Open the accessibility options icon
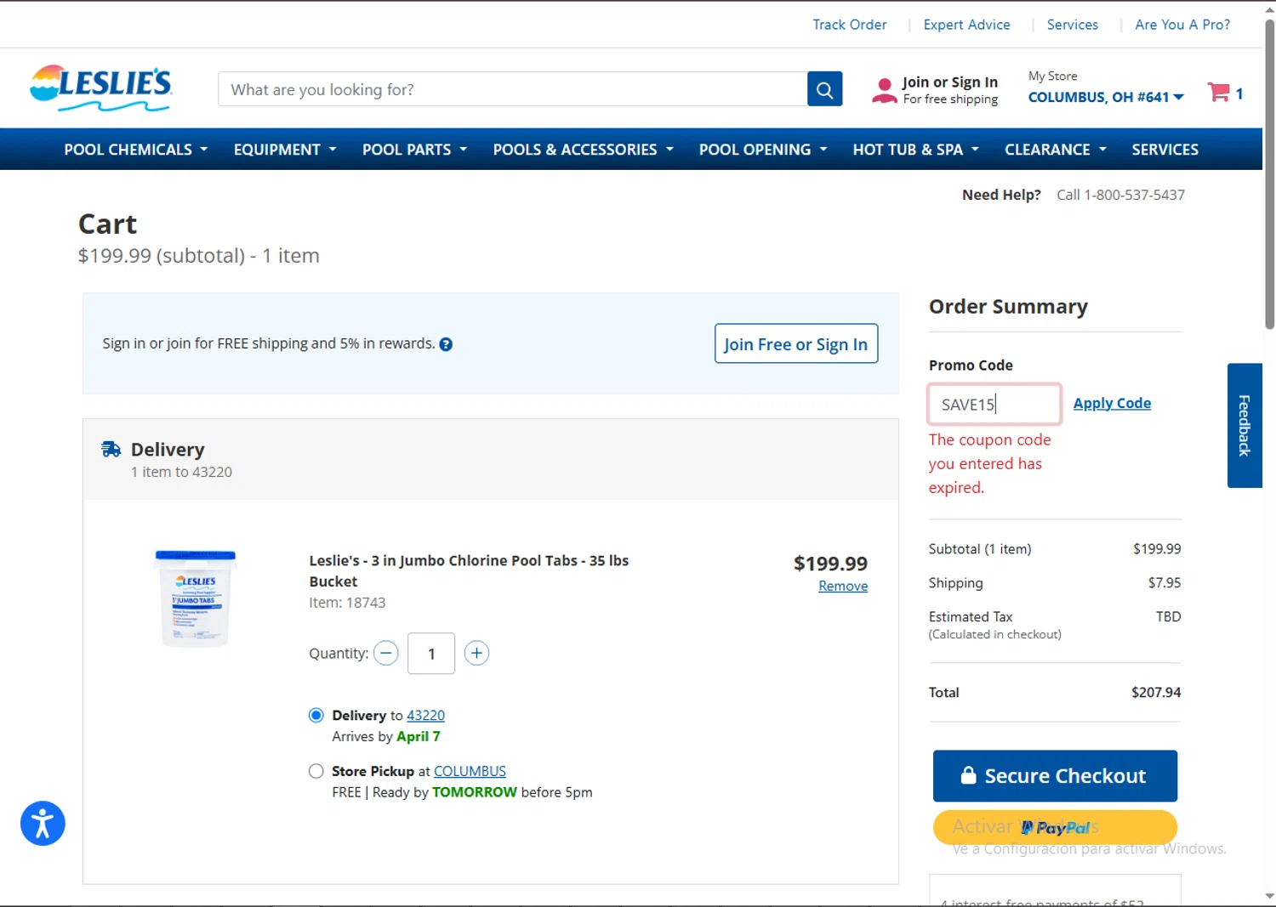The width and height of the screenshot is (1276, 907). point(43,823)
